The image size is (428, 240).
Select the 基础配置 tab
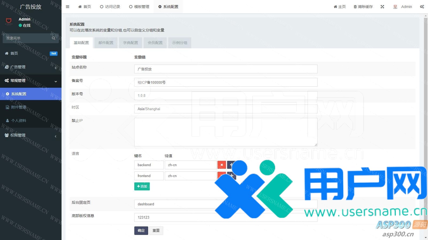(81, 43)
